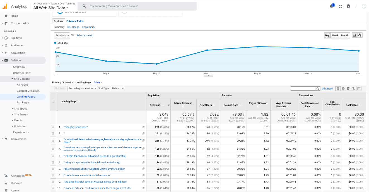Change Sort Type from Default

117,88
